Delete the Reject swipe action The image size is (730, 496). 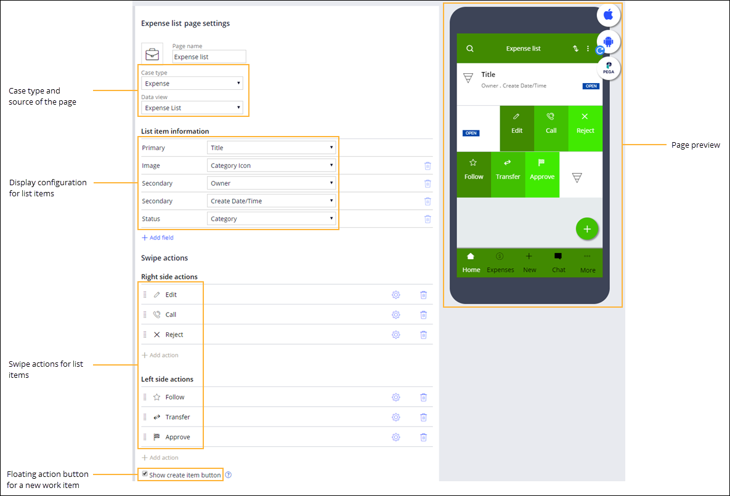(423, 334)
